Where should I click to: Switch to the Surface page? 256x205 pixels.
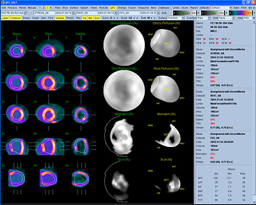tap(74, 8)
